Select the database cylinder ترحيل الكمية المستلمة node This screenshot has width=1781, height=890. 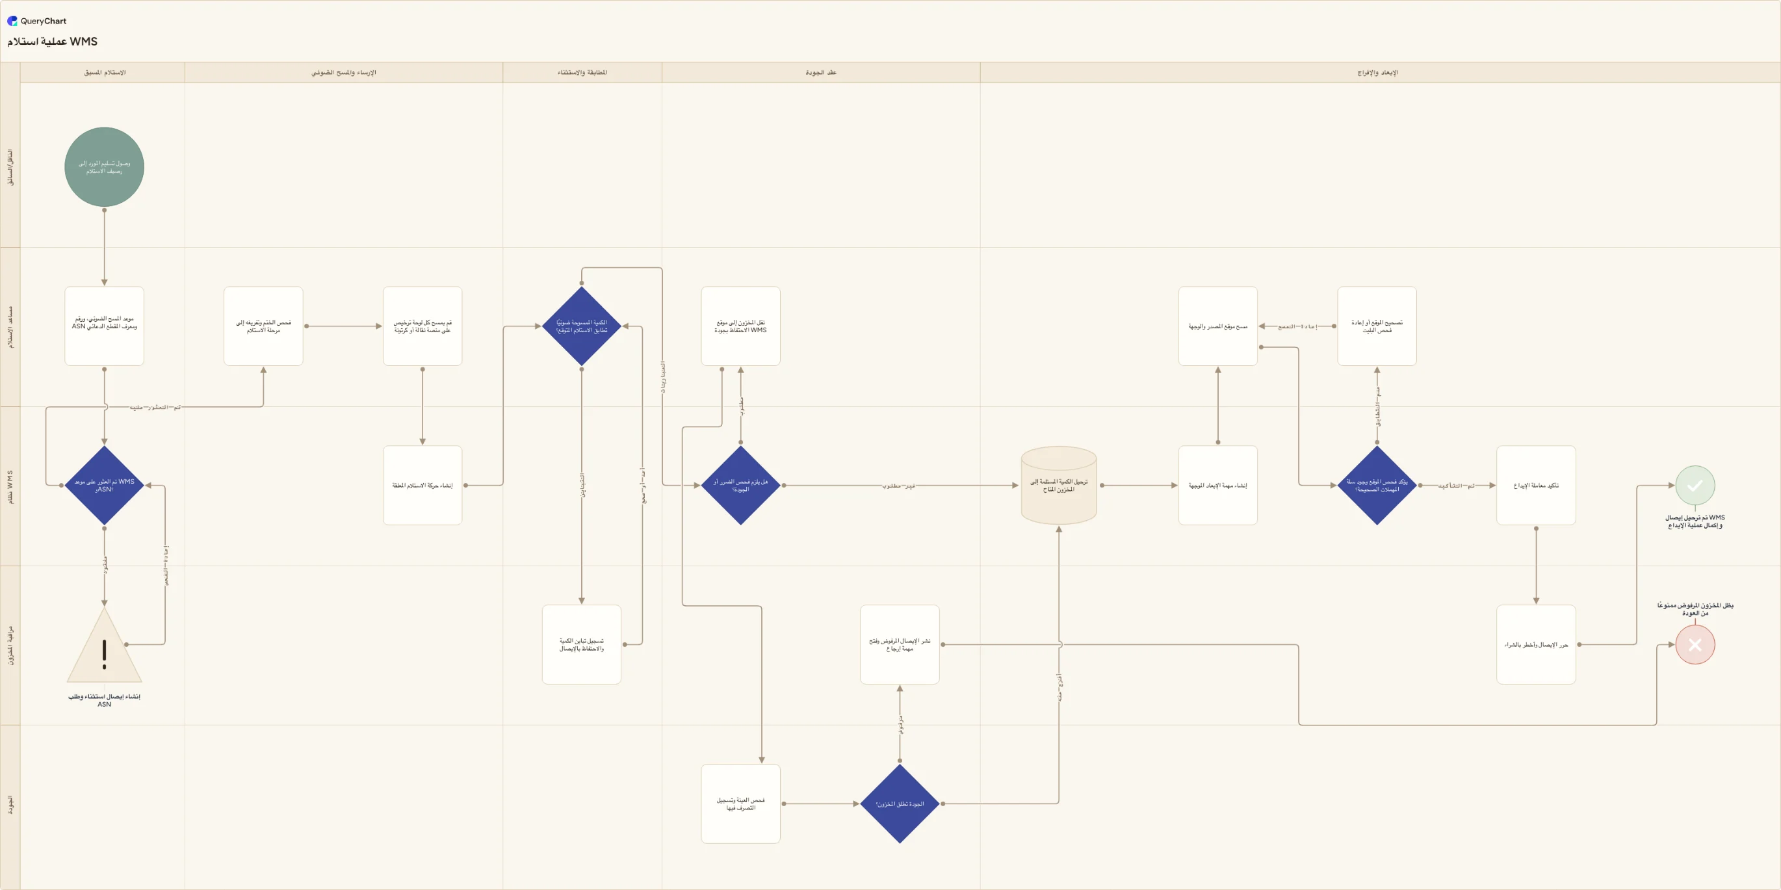pyautogui.click(x=1058, y=486)
